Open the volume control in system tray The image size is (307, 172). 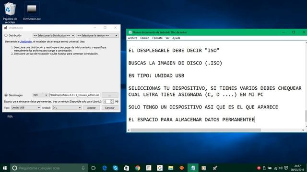pyautogui.click(x=280, y=168)
